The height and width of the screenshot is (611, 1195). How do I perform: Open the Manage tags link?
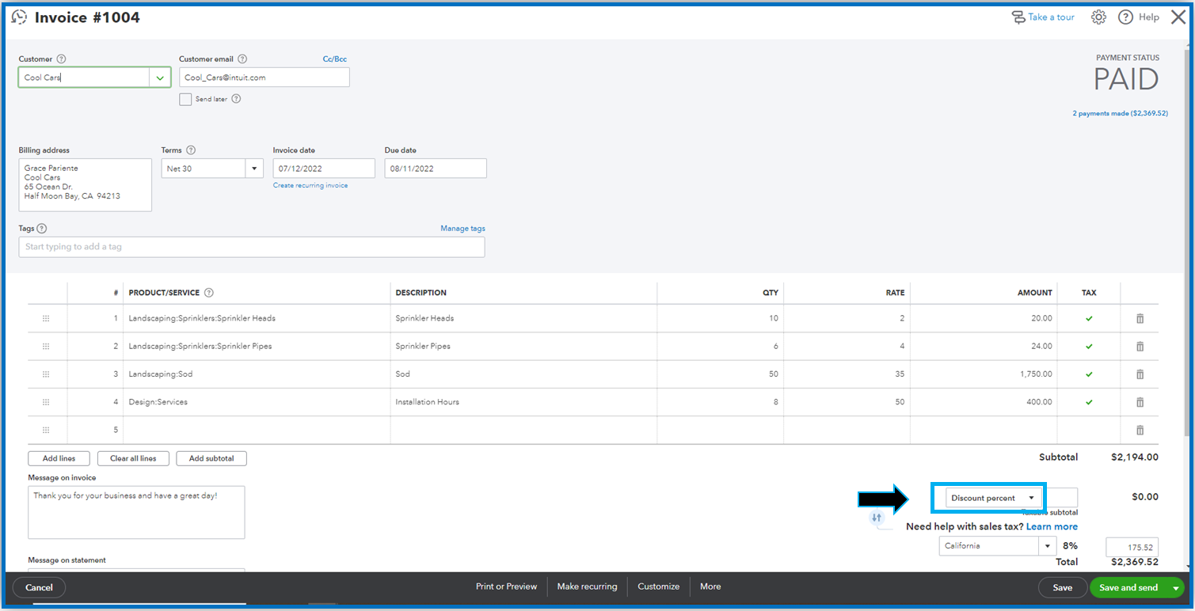462,229
